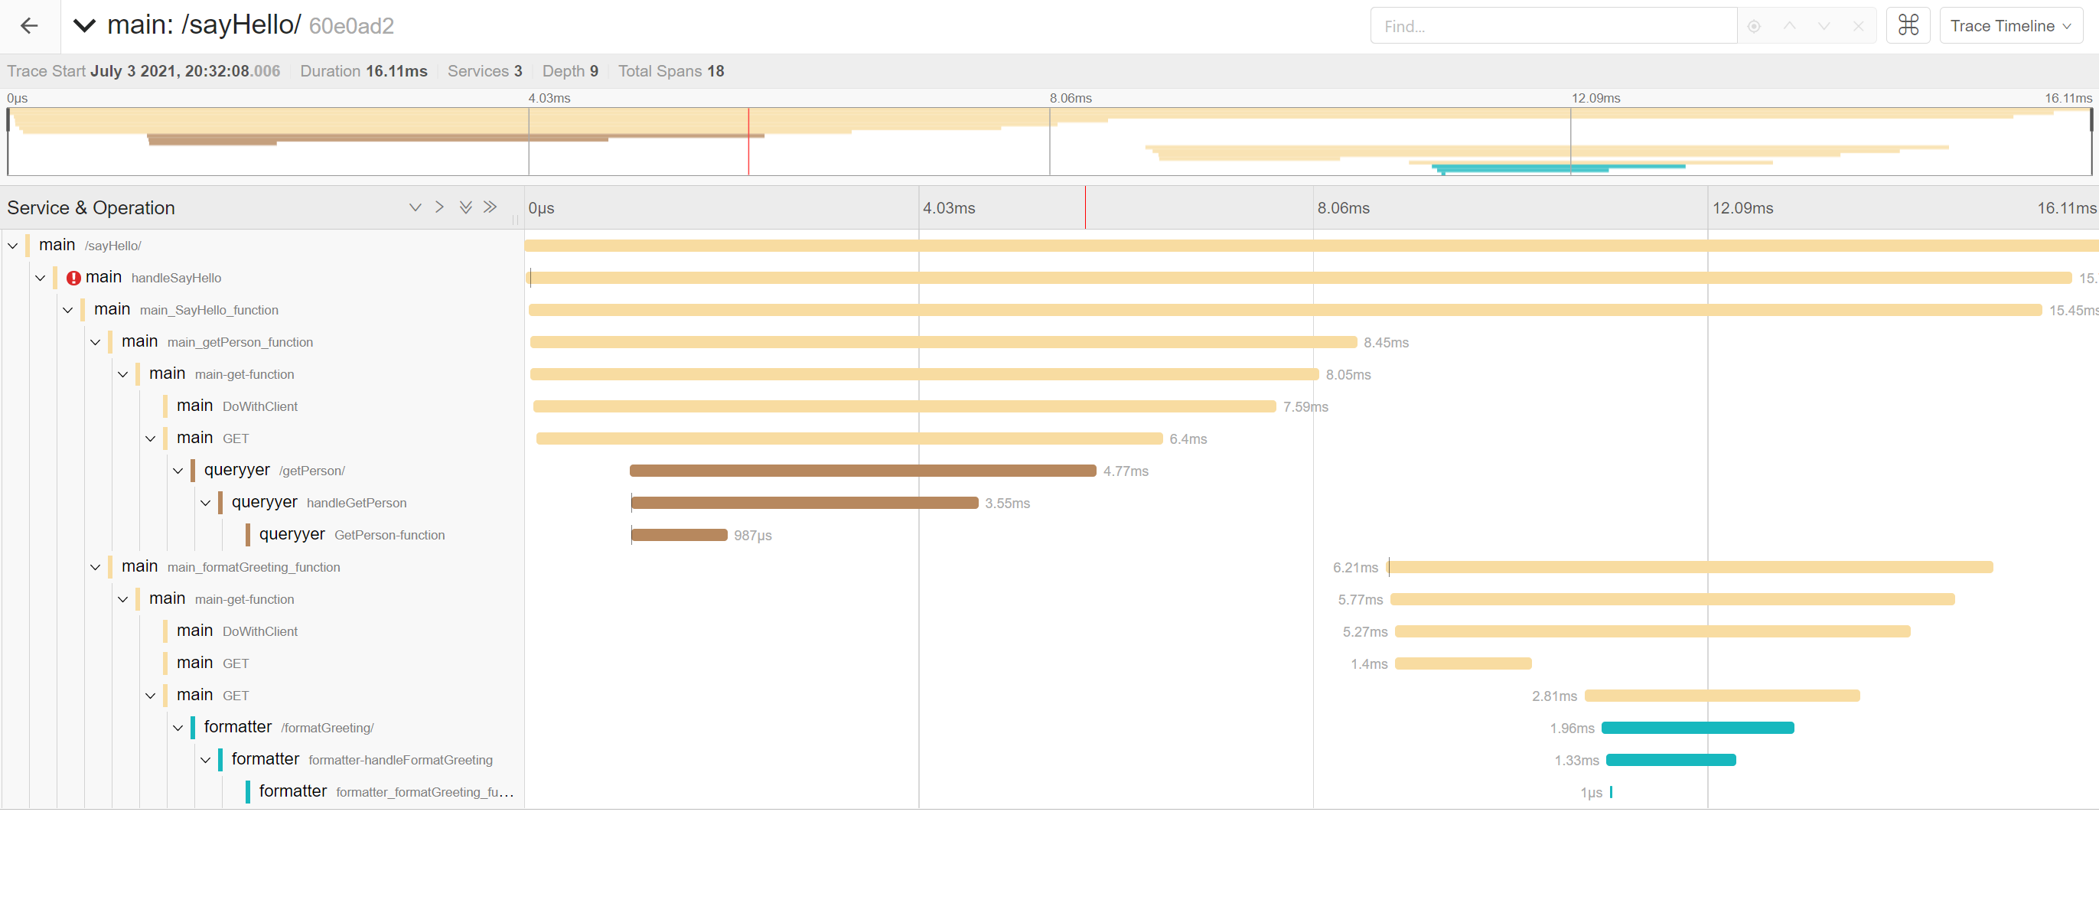The height and width of the screenshot is (903, 2099).
Task: Collapse all spans double-chevron right icon
Action: pyautogui.click(x=490, y=208)
